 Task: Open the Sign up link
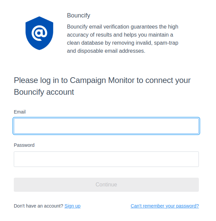[x=72, y=206]
